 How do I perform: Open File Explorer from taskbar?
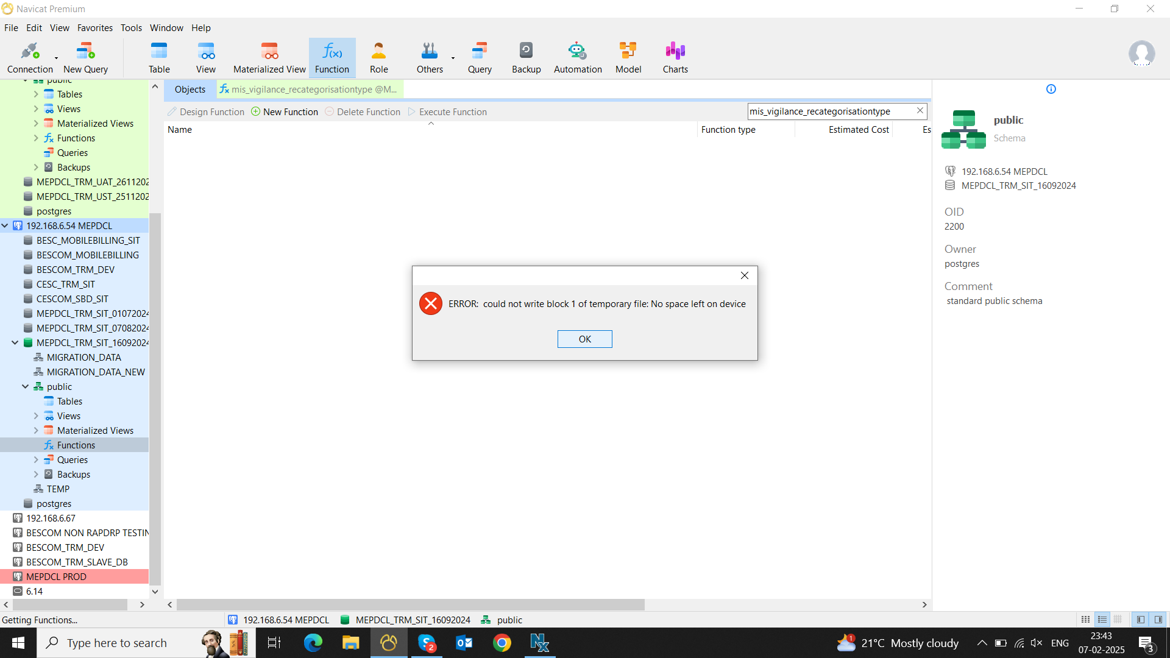click(351, 643)
